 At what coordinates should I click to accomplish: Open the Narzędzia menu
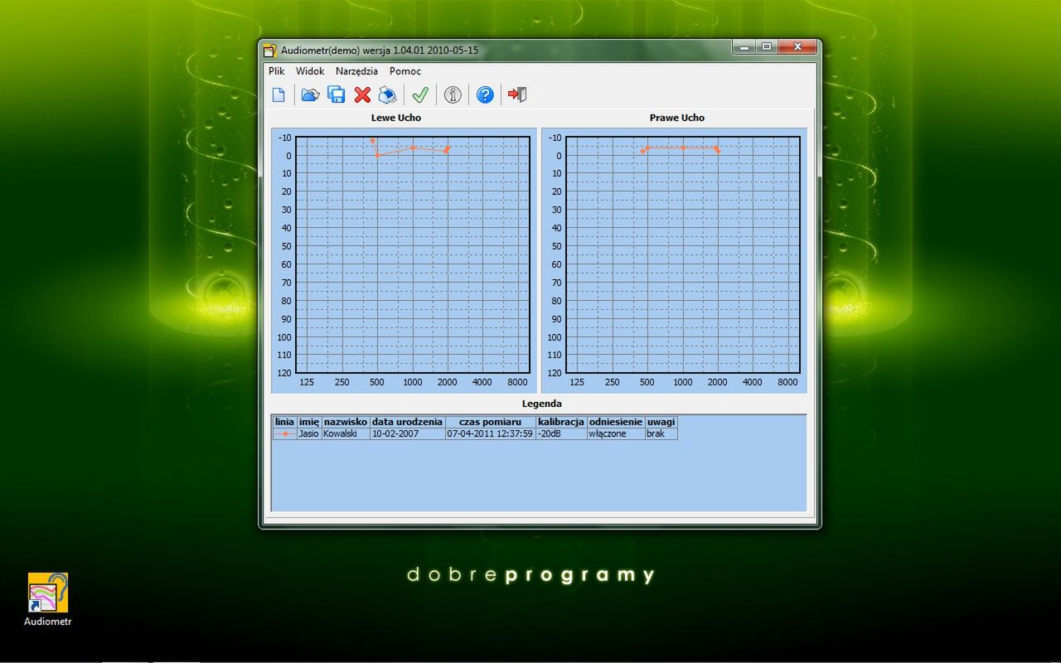tap(356, 71)
